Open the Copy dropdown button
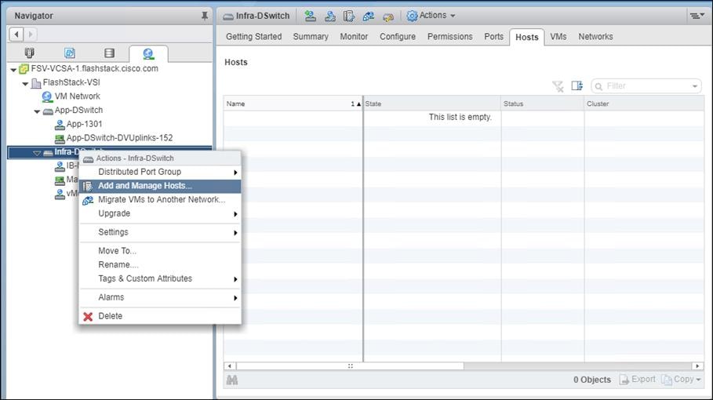This screenshot has height=400, width=713. coord(681,380)
